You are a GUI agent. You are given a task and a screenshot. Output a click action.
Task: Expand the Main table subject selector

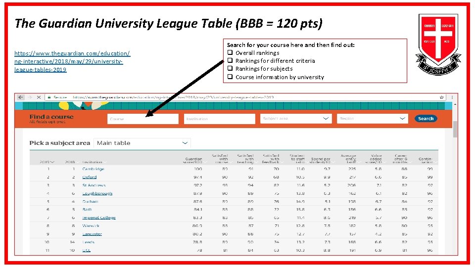[x=142, y=143]
